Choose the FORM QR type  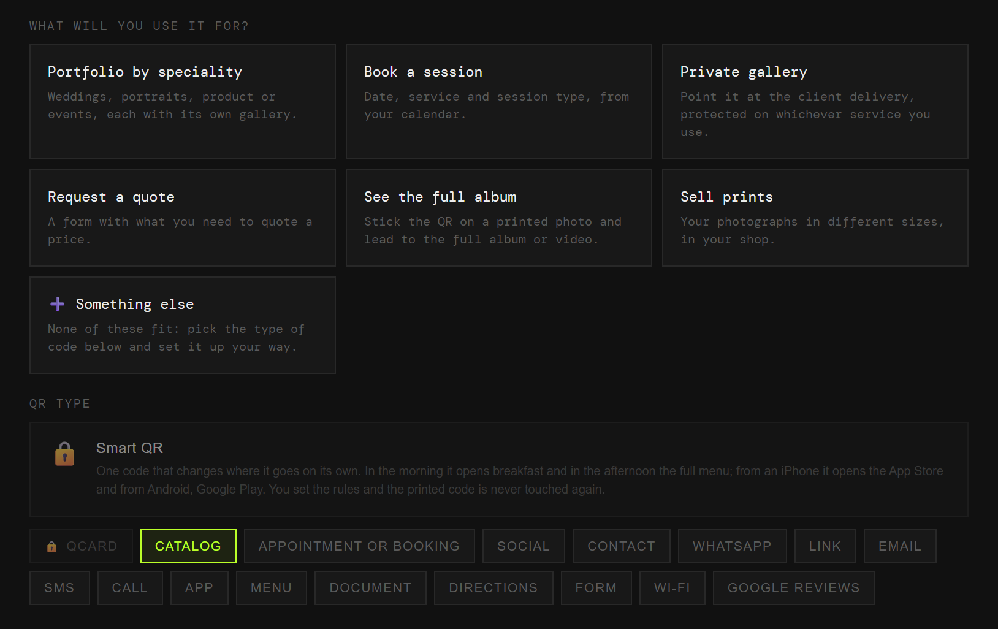[x=596, y=588]
